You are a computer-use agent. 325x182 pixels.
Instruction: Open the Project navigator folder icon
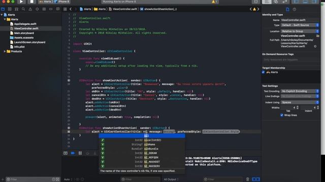tap(3, 9)
